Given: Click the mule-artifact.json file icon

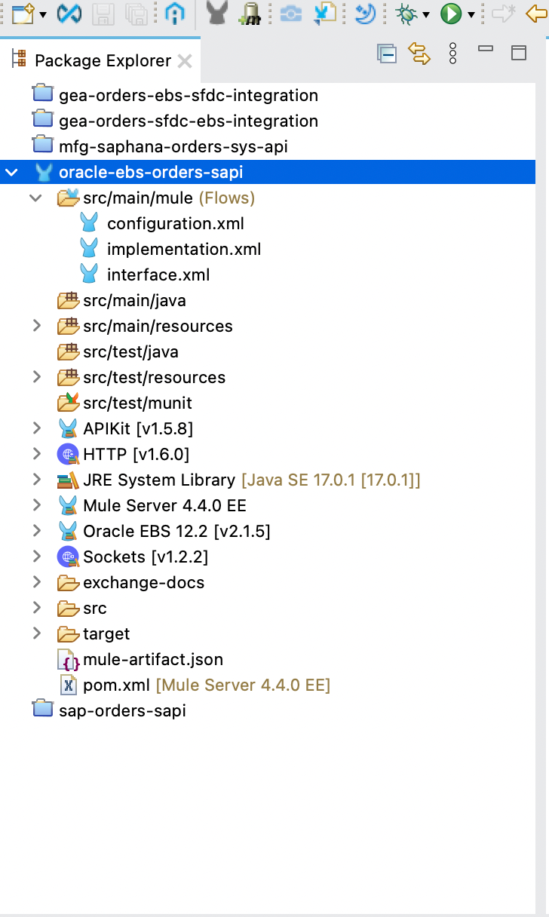Looking at the screenshot, I should coord(69,660).
